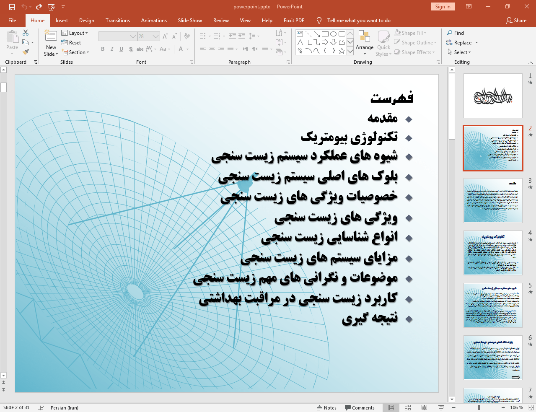Click Clear All Formatting icon
This screenshot has height=412, width=536.
(187, 36)
